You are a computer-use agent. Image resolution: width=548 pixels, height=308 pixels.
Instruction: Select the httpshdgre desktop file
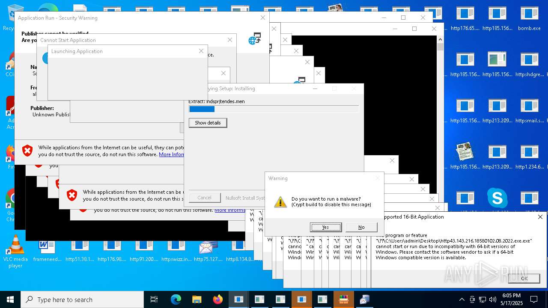pos(529,65)
